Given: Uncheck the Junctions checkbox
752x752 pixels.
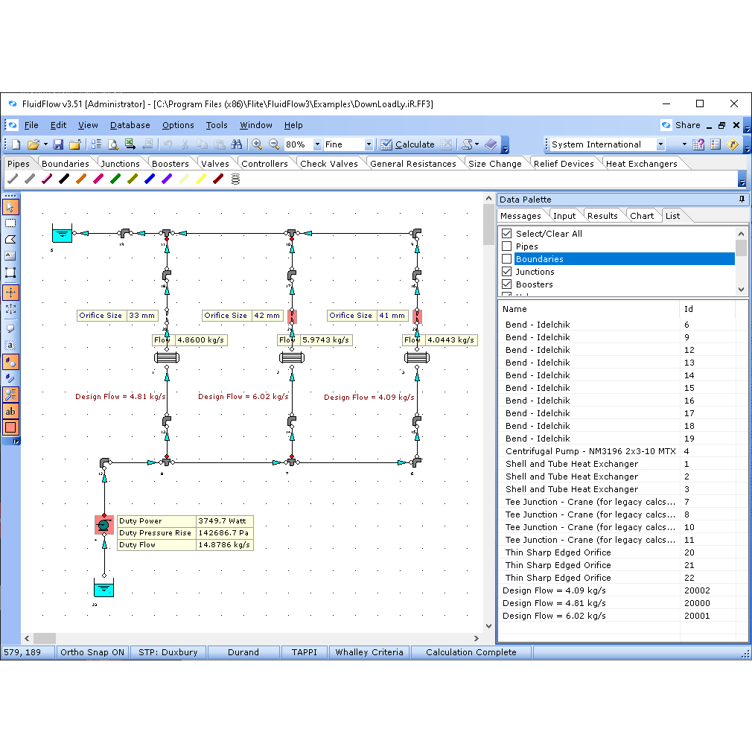Looking at the screenshot, I should [507, 272].
